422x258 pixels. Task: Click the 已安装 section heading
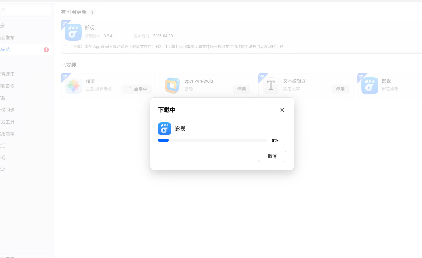click(x=69, y=65)
